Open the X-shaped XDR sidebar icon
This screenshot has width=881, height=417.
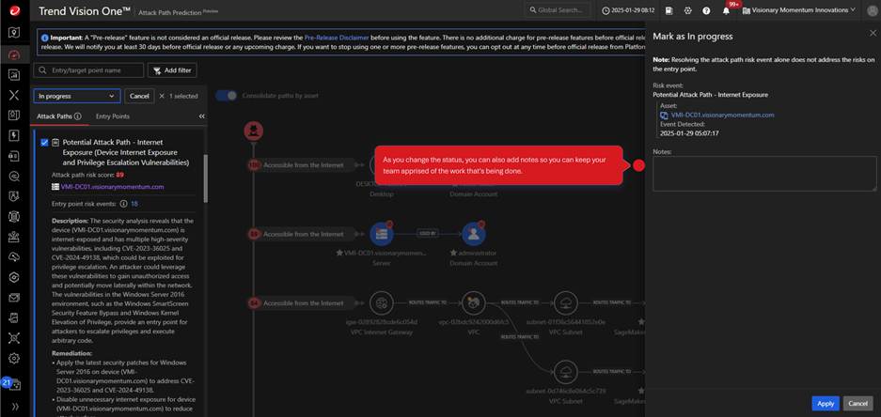tap(14, 95)
